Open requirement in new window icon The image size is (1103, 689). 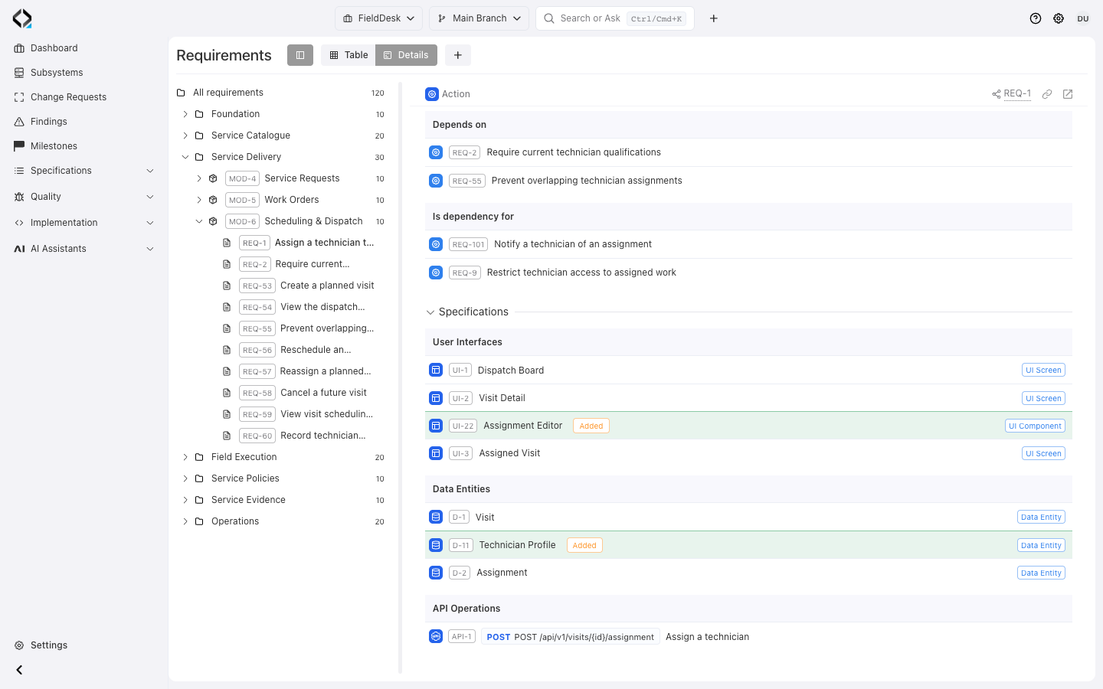click(x=1068, y=94)
